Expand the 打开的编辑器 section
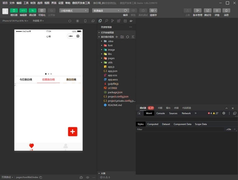Viewport: 238px width, 180px height. 116,33
